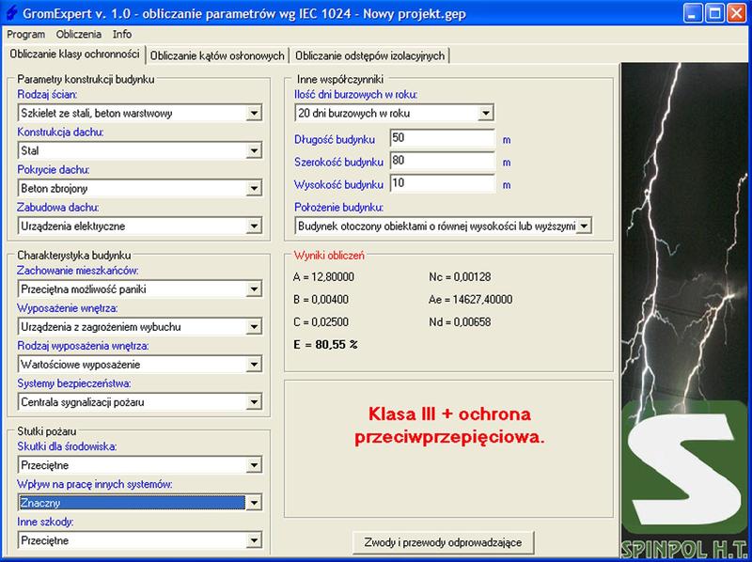The image size is (752, 562).
Task: Open the "Rodzaj wyposażenia wnętrza" dropdown
Action: pos(254,364)
